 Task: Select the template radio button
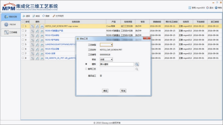[x=86, y=64]
